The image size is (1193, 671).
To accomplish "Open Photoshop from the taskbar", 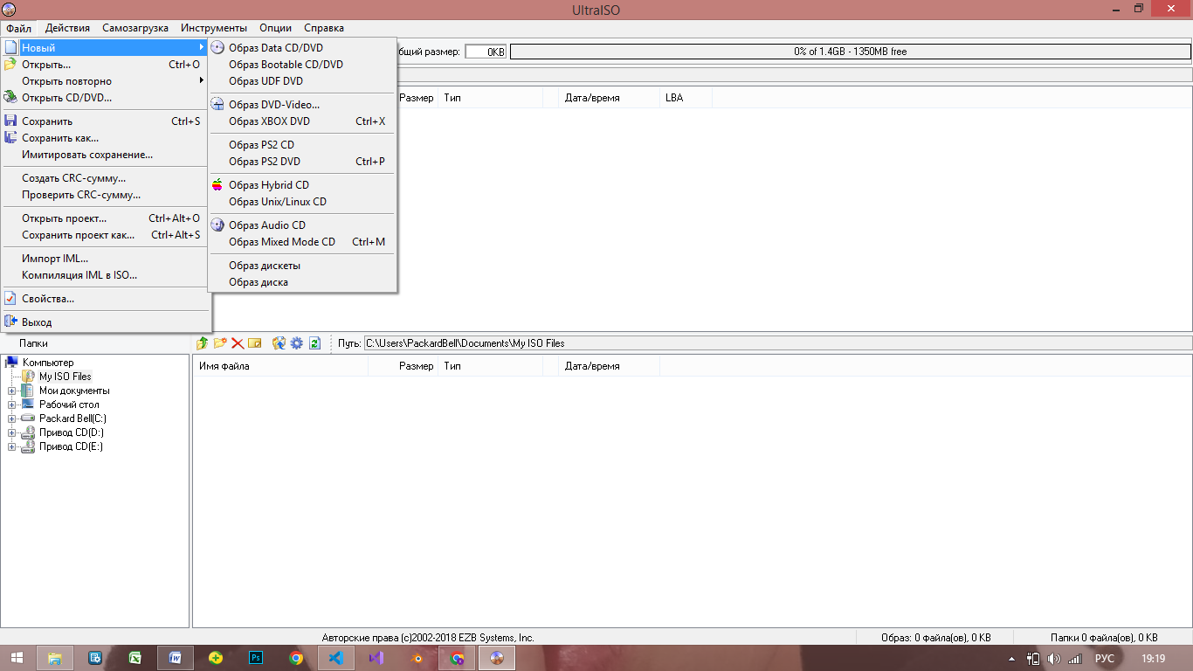I will coord(257,658).
